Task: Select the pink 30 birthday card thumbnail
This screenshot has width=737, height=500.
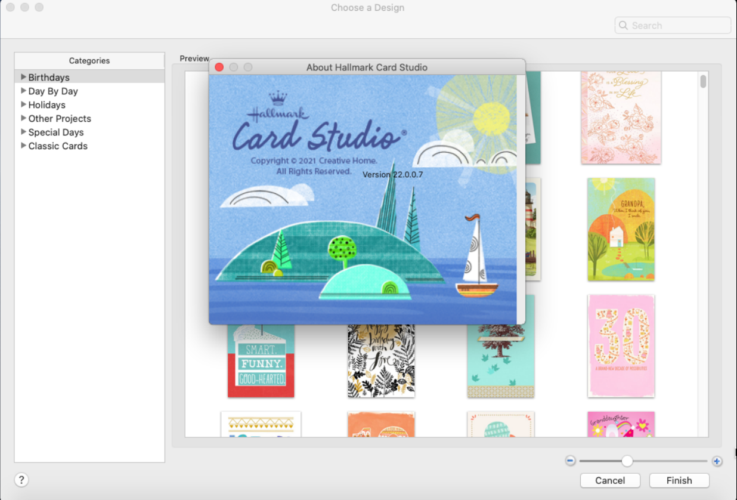Action: [x=621, y=345]
